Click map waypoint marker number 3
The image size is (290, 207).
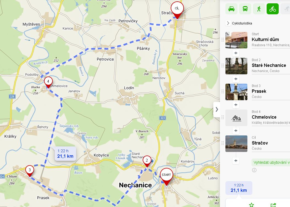30,170
